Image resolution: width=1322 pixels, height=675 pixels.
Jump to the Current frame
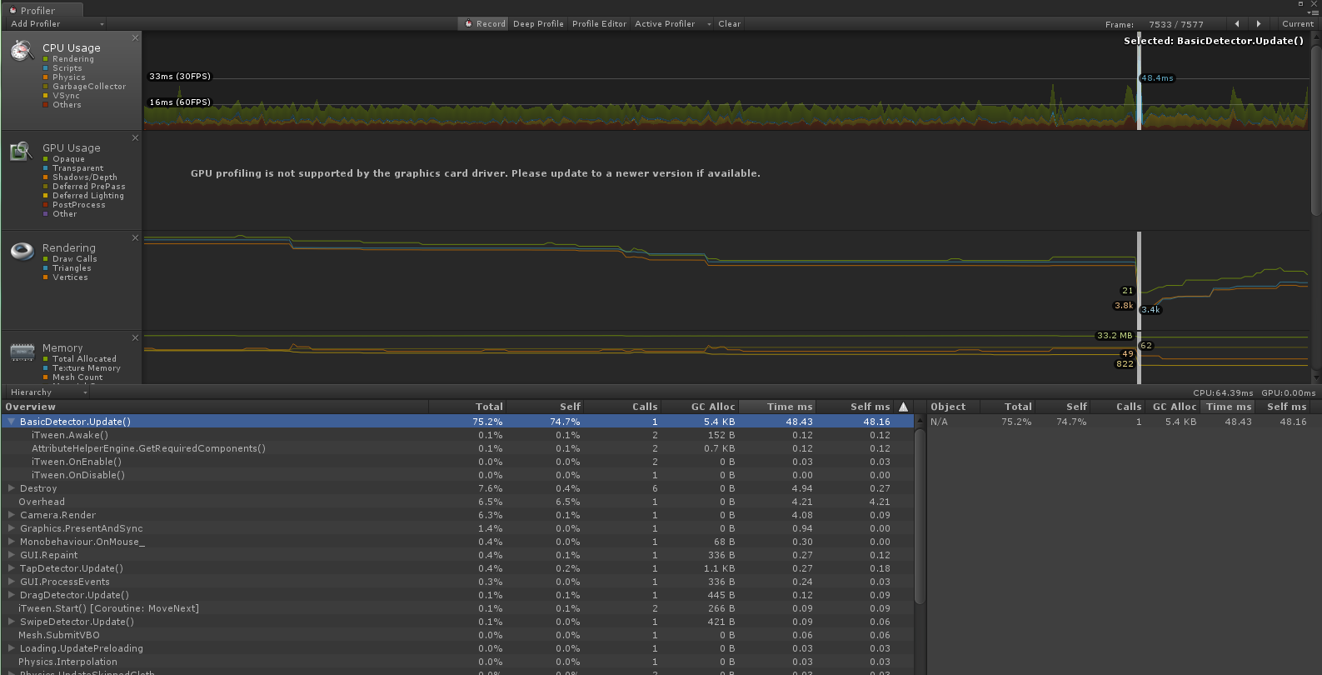(x=1297, y=23)
